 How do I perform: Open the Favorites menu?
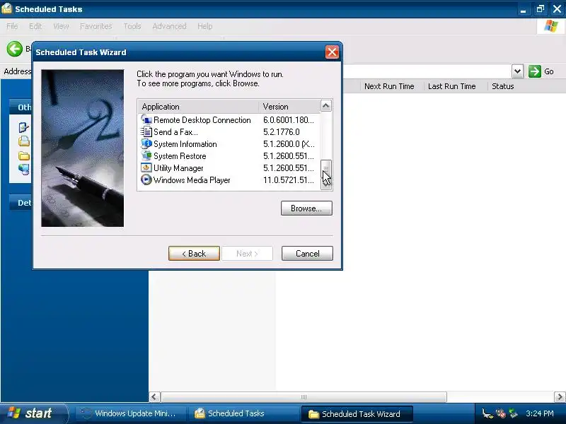click(x=96, y=26)
